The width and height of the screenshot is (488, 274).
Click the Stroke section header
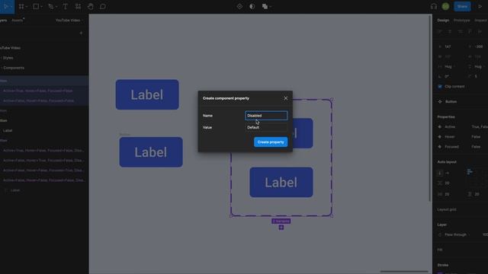click(443, 265)
